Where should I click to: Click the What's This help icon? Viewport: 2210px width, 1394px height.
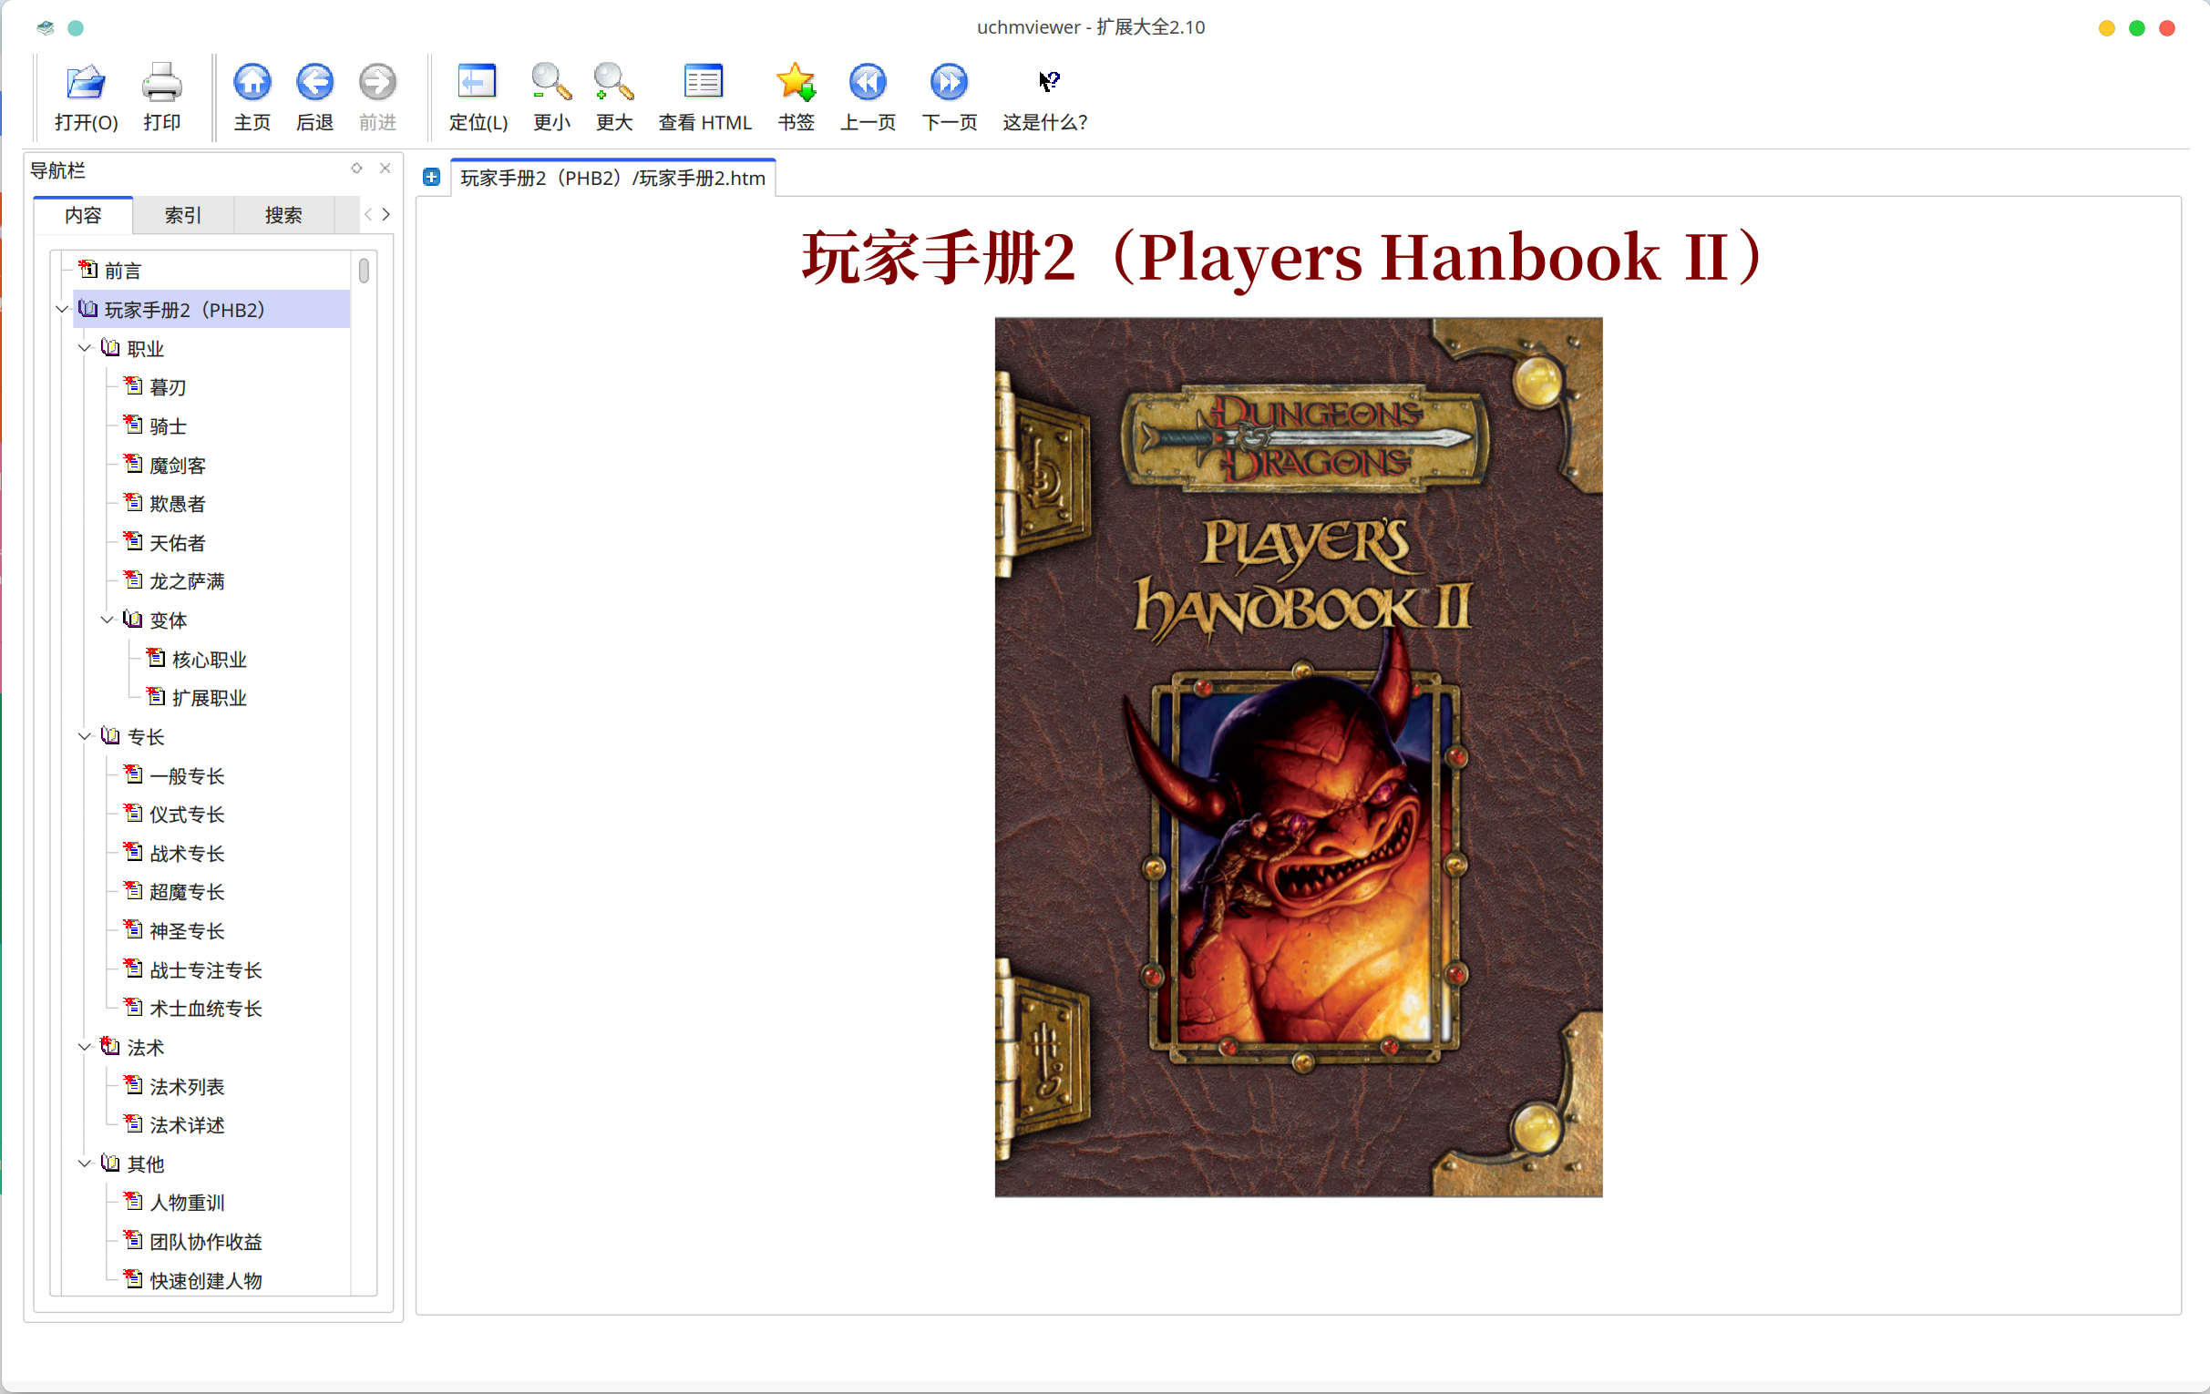point(1047,84)
